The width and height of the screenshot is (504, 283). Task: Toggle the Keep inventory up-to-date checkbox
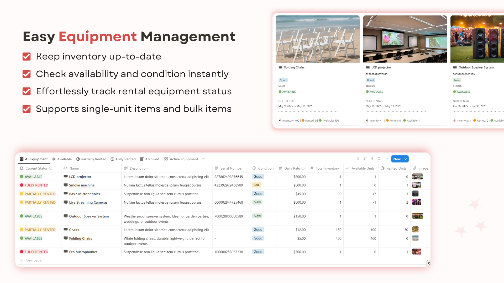coord(27,57)
